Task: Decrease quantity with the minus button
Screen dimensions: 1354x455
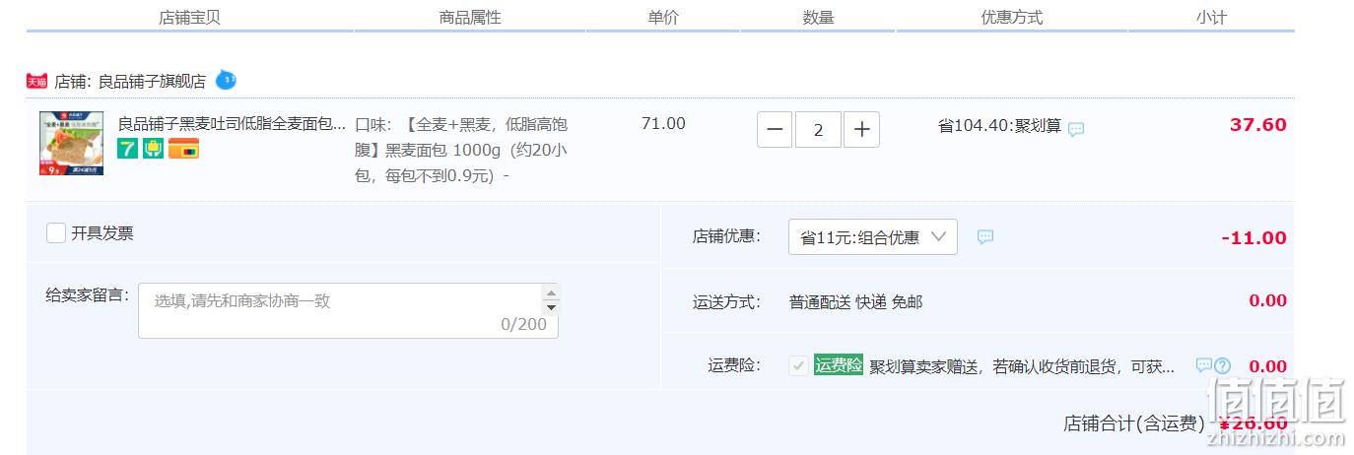Action: point(775,129)
